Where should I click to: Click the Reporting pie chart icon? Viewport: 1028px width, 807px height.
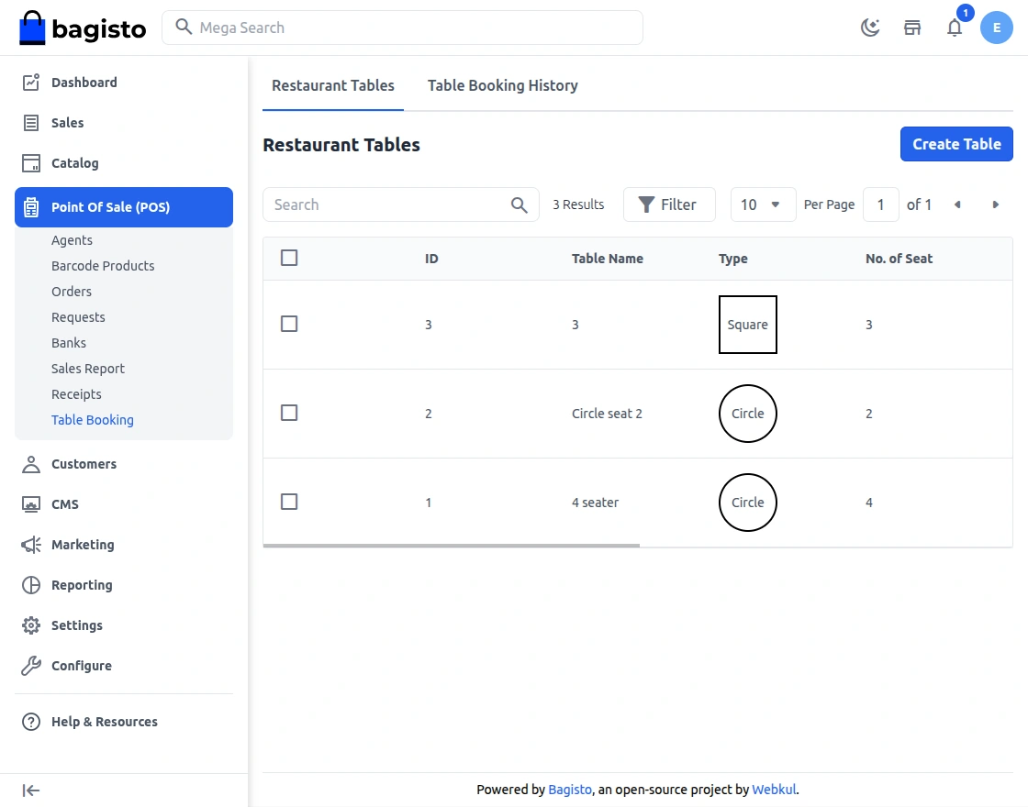click(x=31, y=585)
